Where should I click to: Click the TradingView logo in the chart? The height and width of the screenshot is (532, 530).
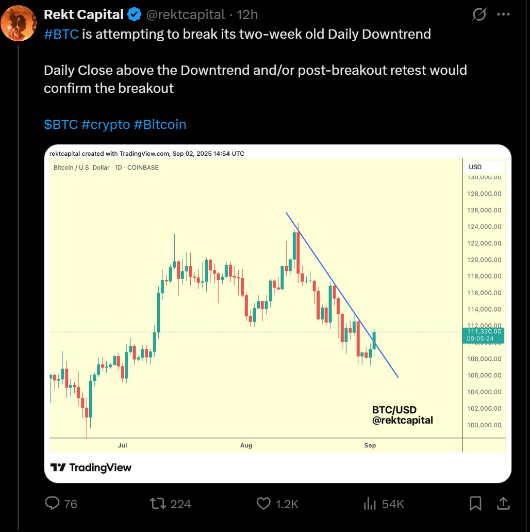click(x=91, y=467)
